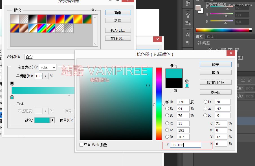Choose the Transparent Stripes gradient preset

pos(60,28)
